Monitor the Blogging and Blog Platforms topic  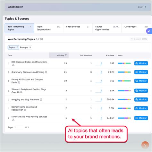141,99
